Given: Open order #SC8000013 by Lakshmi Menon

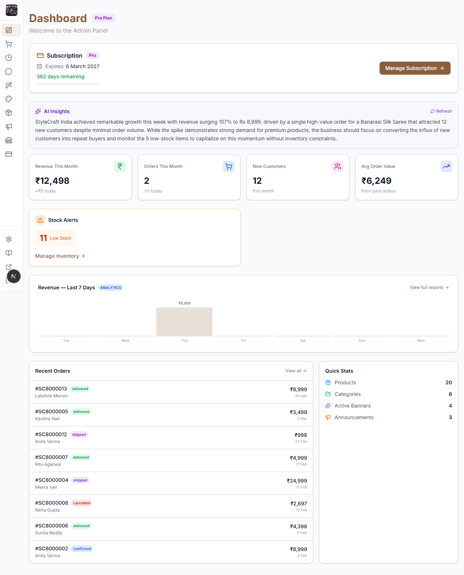Looking at the screenshot, I should [171, 392].
